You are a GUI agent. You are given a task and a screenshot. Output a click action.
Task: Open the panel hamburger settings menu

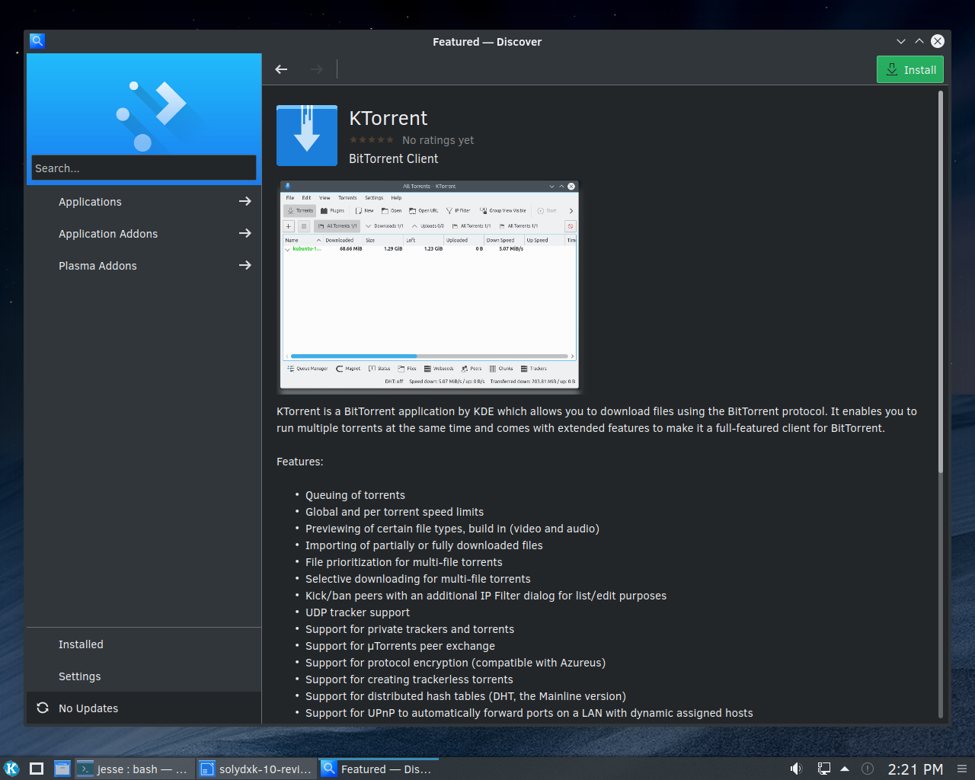pyautogui.click(x=962, y=769)
